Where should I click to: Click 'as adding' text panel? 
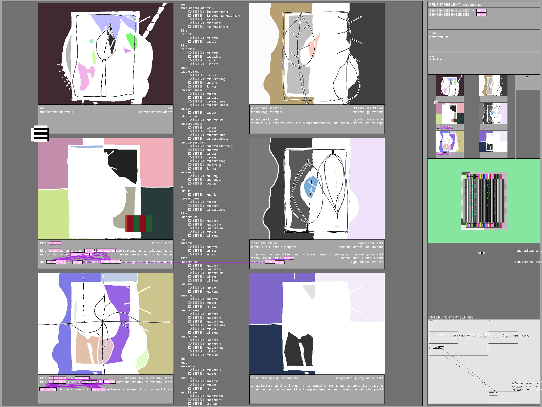[x=483, y=62]
